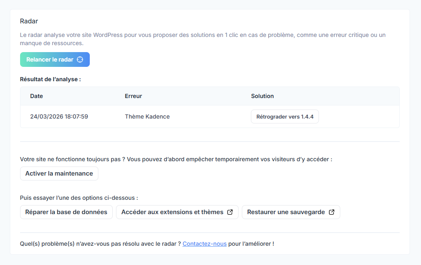Activate maintenance mode with Activer la maintenance
Viewport: 421px width, 265px height.
click(x=59, y=174)
